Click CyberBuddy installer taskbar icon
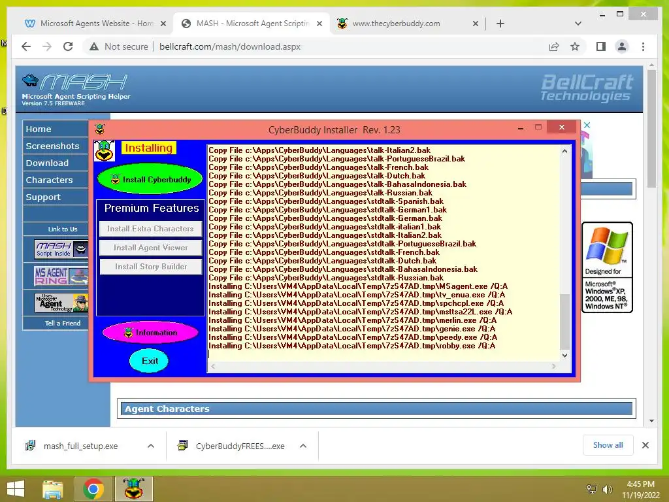 pyautogui.click(x=133, y=489)
